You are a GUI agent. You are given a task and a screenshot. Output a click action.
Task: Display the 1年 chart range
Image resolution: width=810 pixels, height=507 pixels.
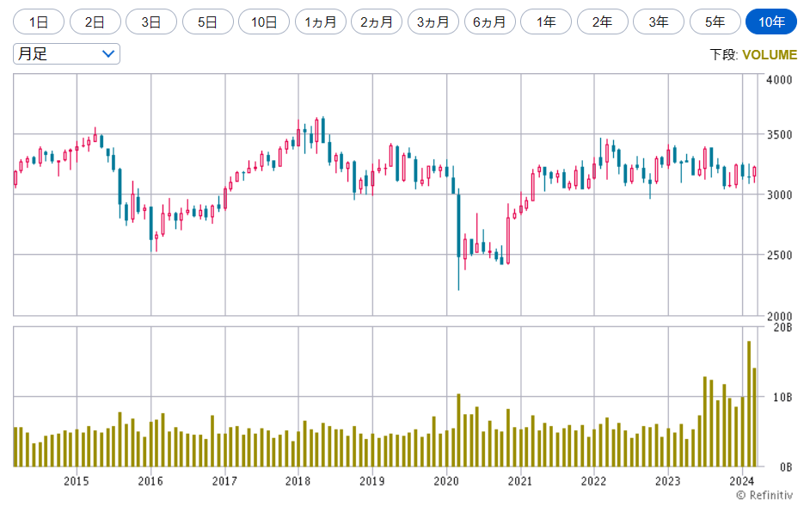[546, 22]
